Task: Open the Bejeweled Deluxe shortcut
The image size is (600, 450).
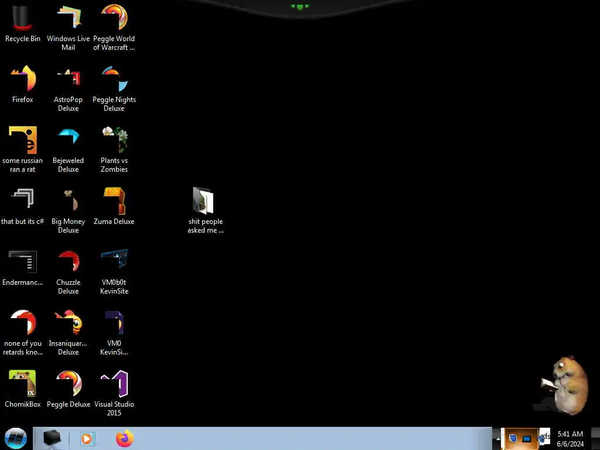Action: 68,149
